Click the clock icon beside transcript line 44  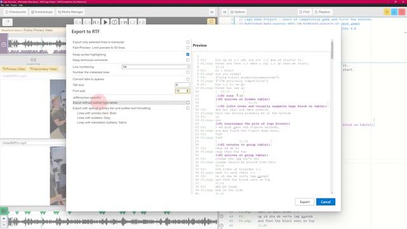(221, 216)
